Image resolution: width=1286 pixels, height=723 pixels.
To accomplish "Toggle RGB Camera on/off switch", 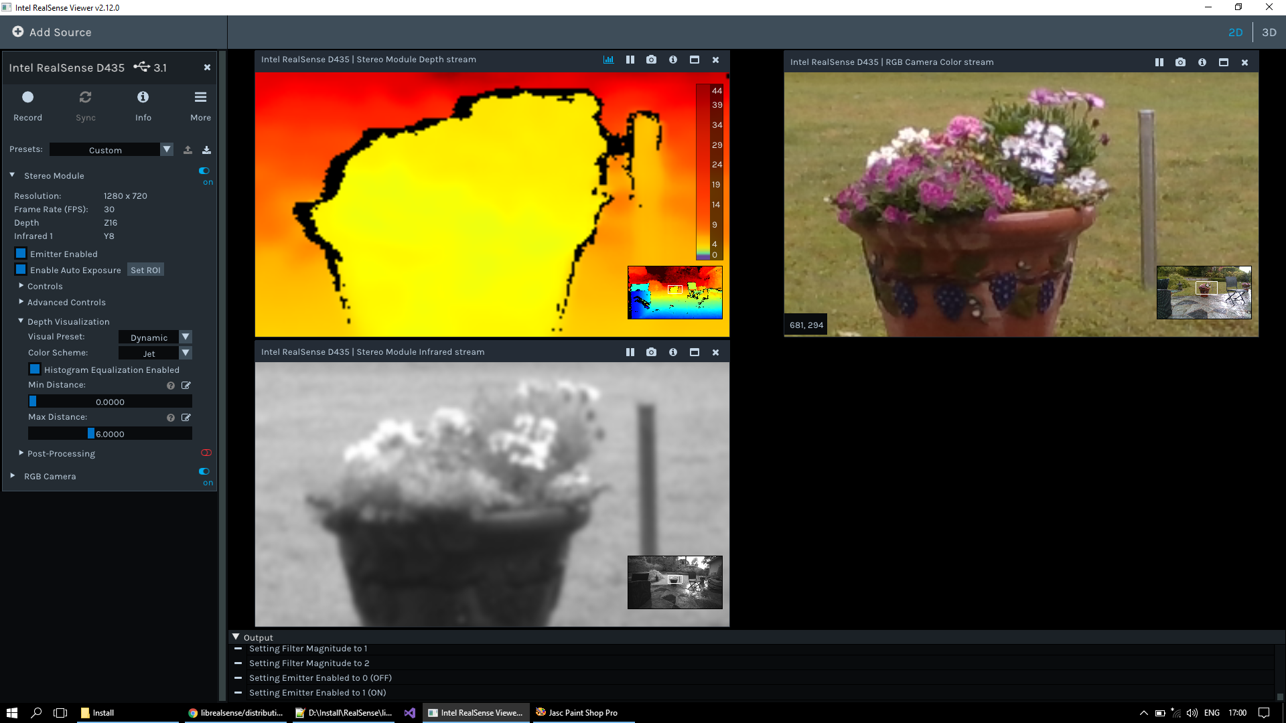I will [204, 471].
